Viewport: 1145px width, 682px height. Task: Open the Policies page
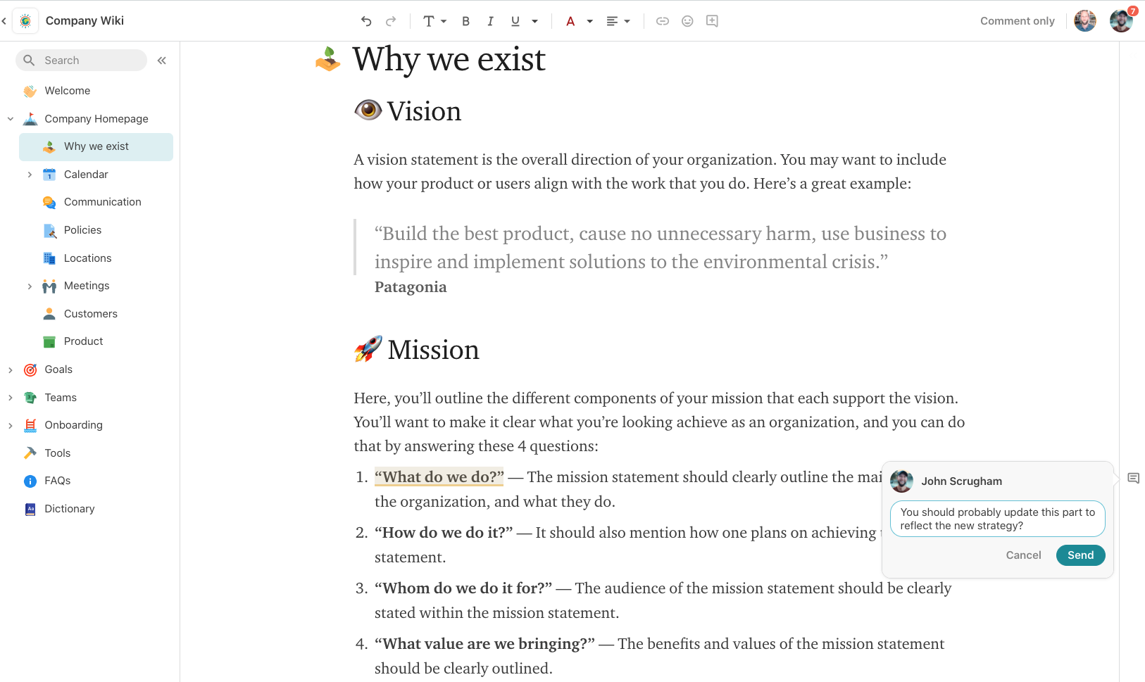tap(82, 230)
